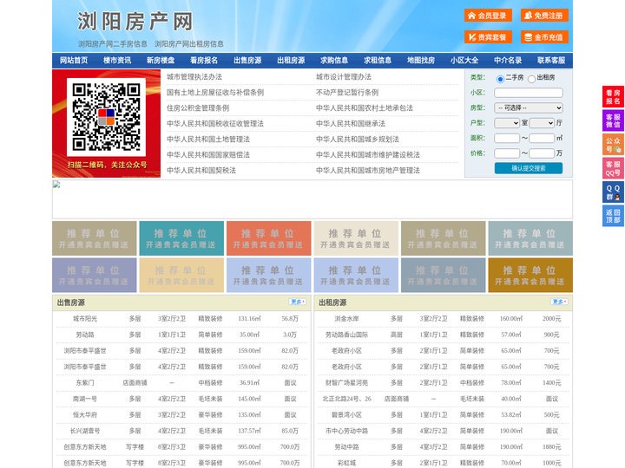
Task: Open the 室 room count dropdown
Action: (x=507, y=123)
